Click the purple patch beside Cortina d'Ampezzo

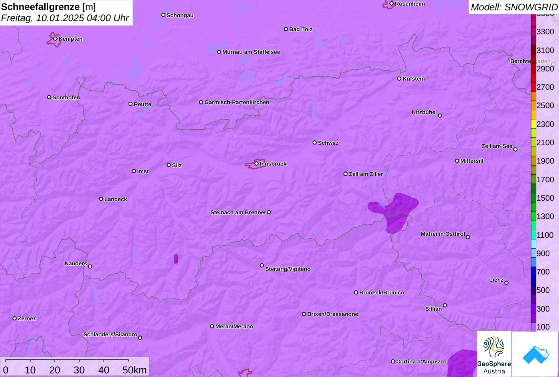coord(462,363)
